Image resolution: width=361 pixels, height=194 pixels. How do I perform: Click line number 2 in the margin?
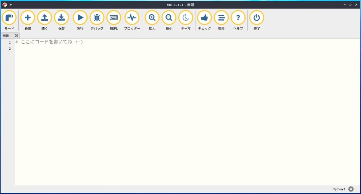pyautogui.click(x=10, y=49)
